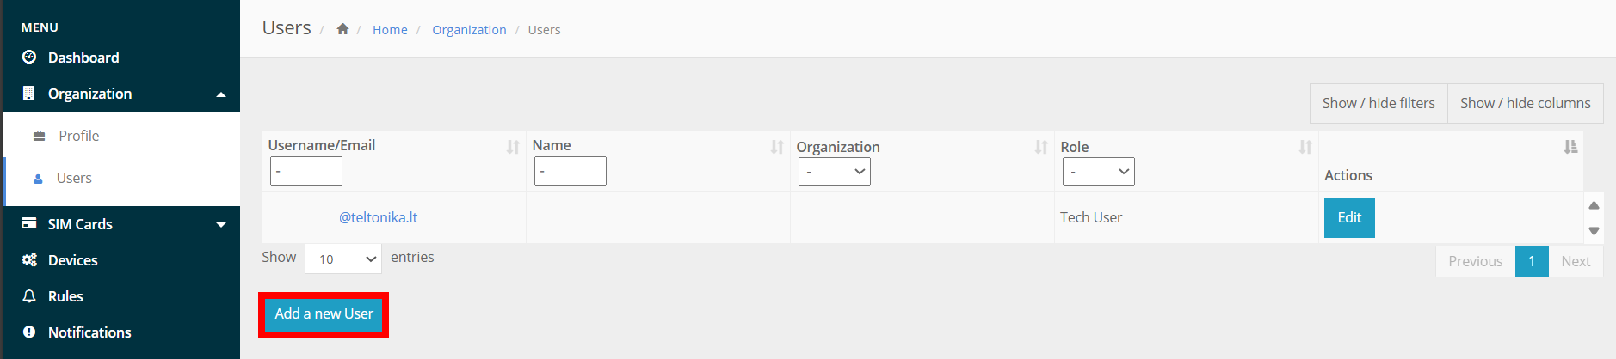Edit the Tech User row
Screen dimensions: 1616x359
click(1348, 218)
